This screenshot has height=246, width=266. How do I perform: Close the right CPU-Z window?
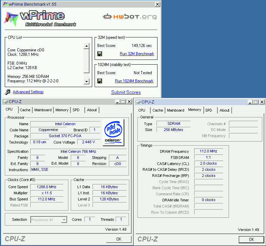[x=262, y=102]
